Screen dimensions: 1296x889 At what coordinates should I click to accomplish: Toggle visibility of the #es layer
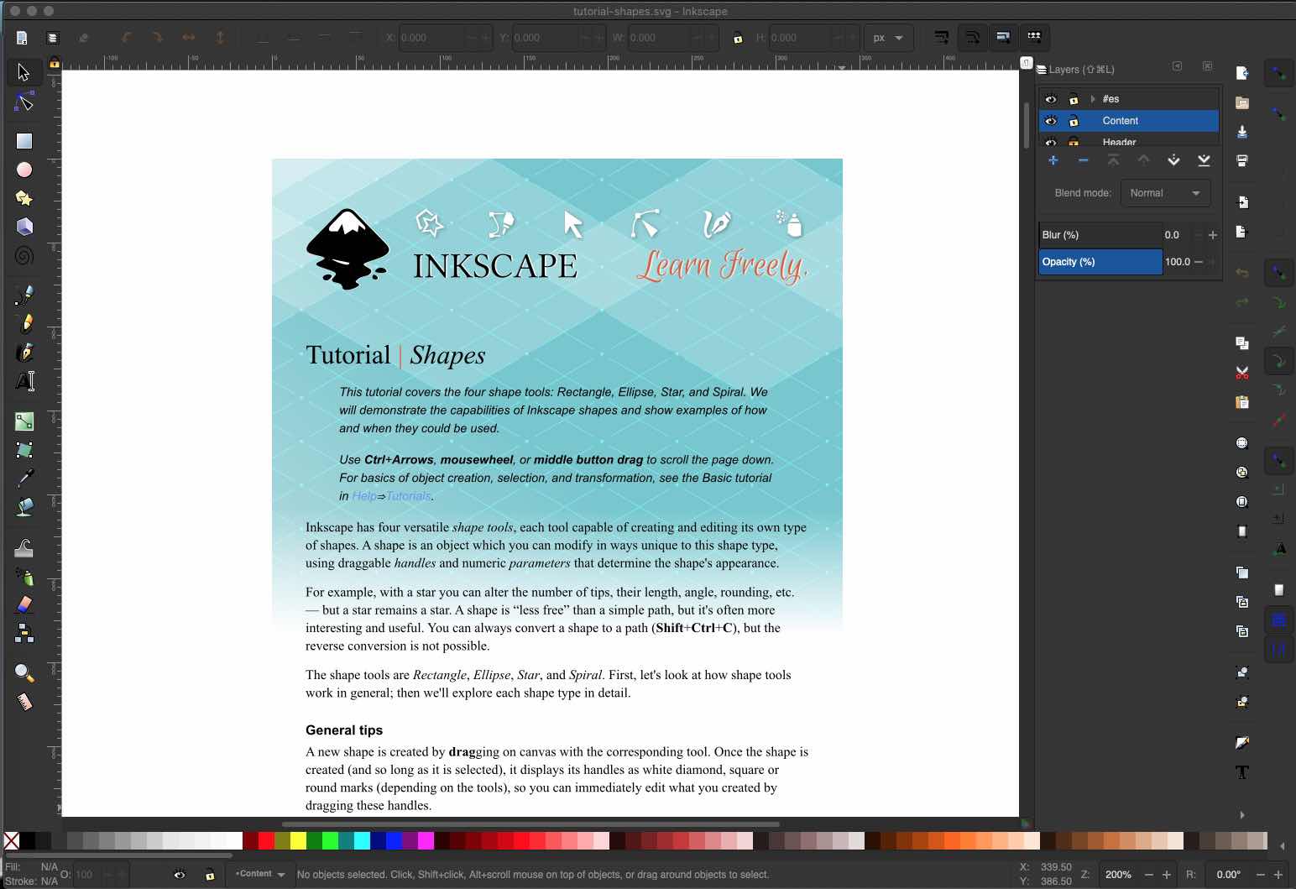click(1050, 99)
